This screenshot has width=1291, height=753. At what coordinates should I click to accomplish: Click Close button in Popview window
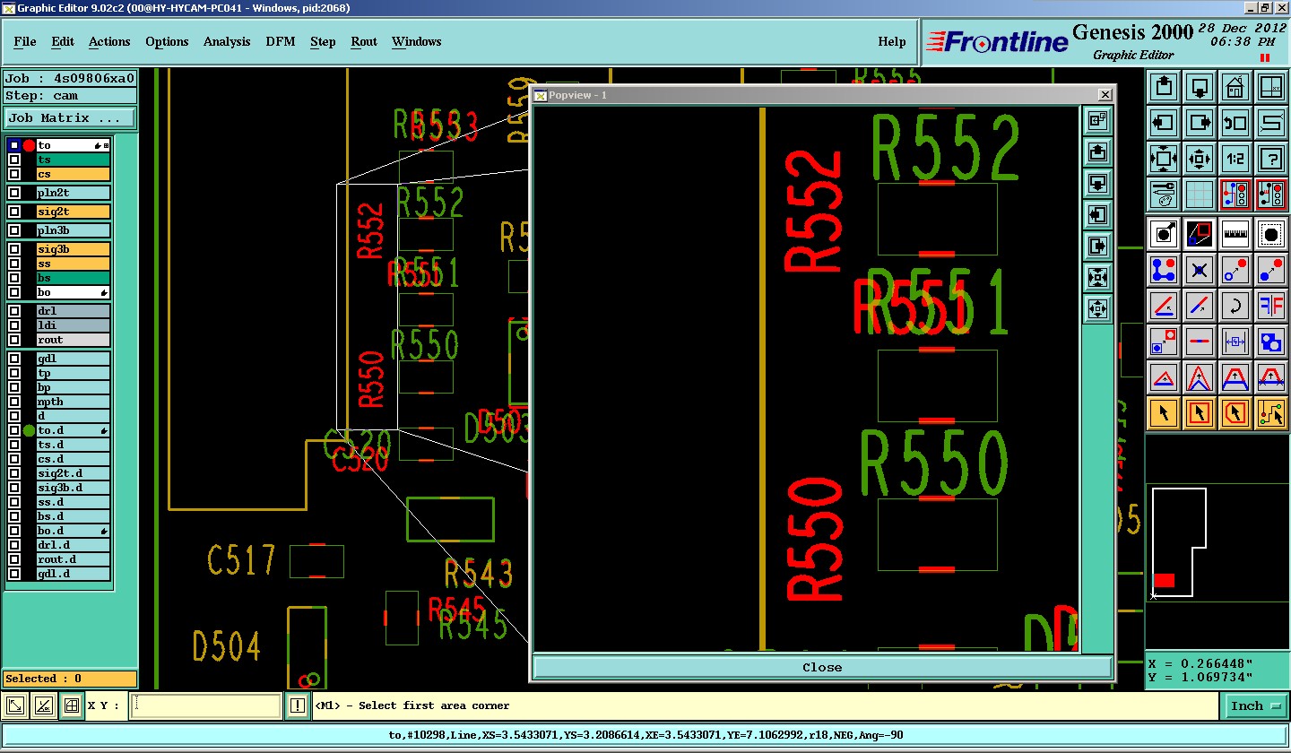pyautogui.click(x=822, y=667)
